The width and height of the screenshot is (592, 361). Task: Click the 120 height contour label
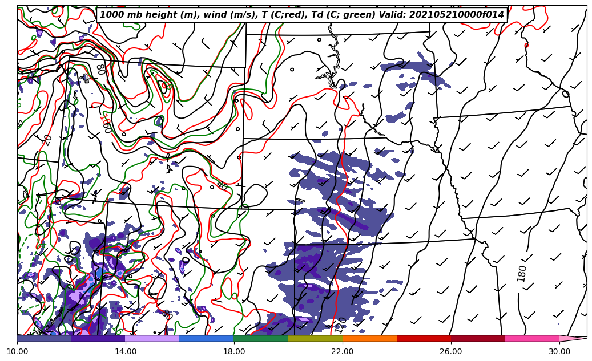click(x=340, y=325)
